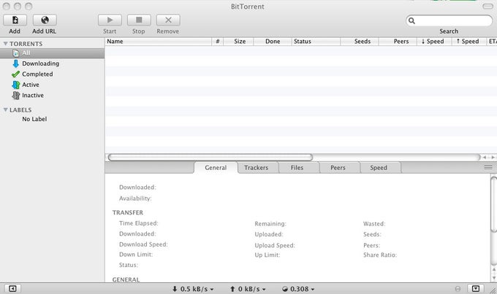The height and width of the screenshot is (294, 497).
Task: Toggle sidebar with bottom-left button
Action: [x=12, y=289]
